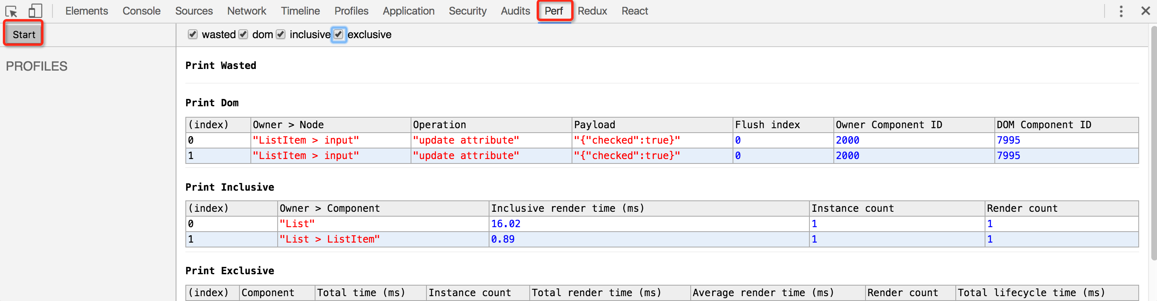Click the Owner > Node column header

click(331, 125)
